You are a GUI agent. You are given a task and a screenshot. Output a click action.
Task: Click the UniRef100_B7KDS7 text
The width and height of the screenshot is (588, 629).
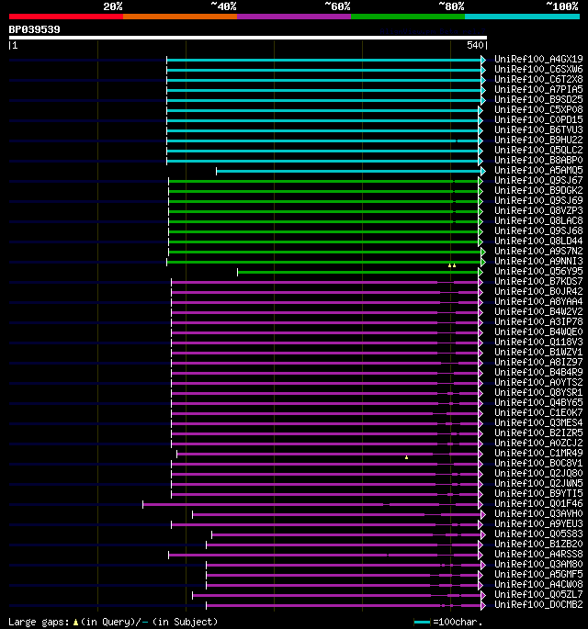click(538, 281)
